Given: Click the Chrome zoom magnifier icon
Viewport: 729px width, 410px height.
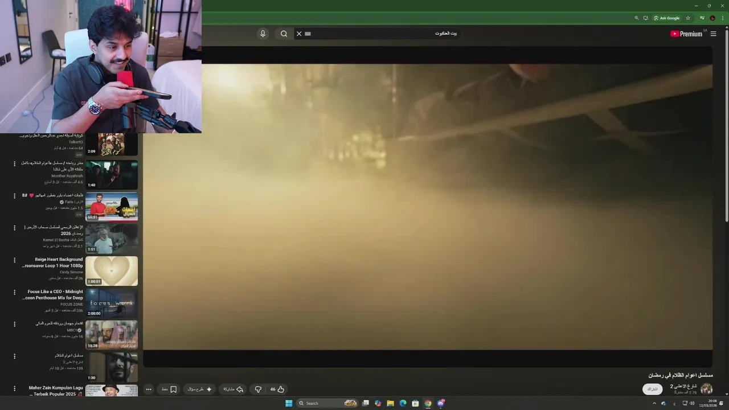Looking at the screenshot, I should 636,18.
